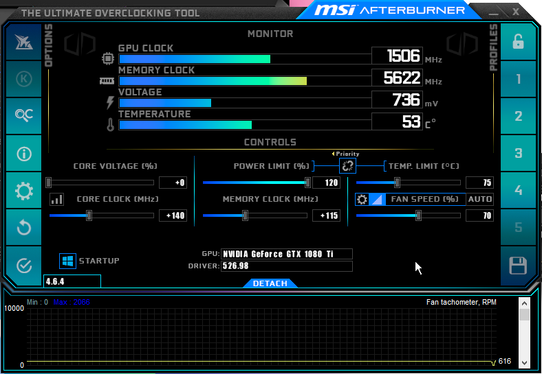Toggle the user-defined fan curve icon
Viewport: 542px width, 374px height.
pos(377,199)
